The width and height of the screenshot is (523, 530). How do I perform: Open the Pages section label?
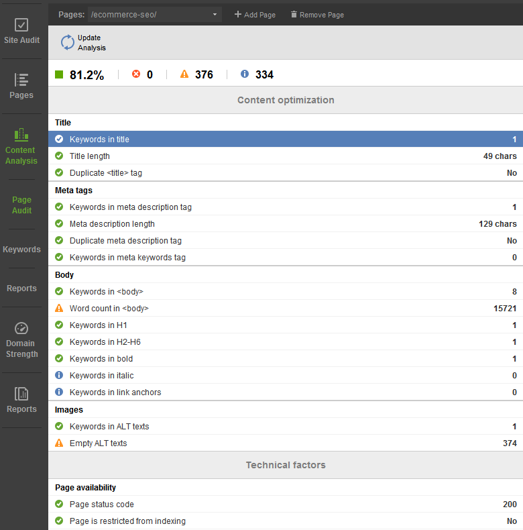(x=21, y=95)
